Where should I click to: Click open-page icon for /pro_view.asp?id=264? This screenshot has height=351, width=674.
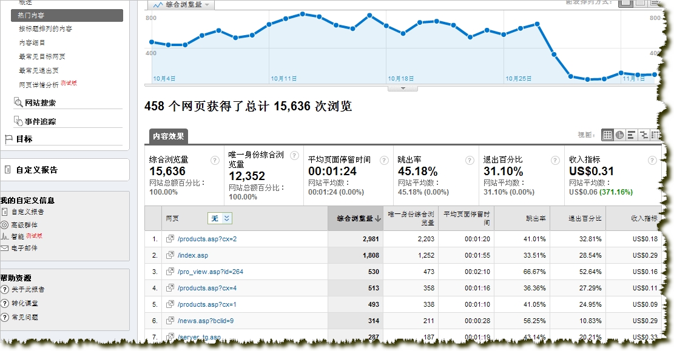click(170, 272)
